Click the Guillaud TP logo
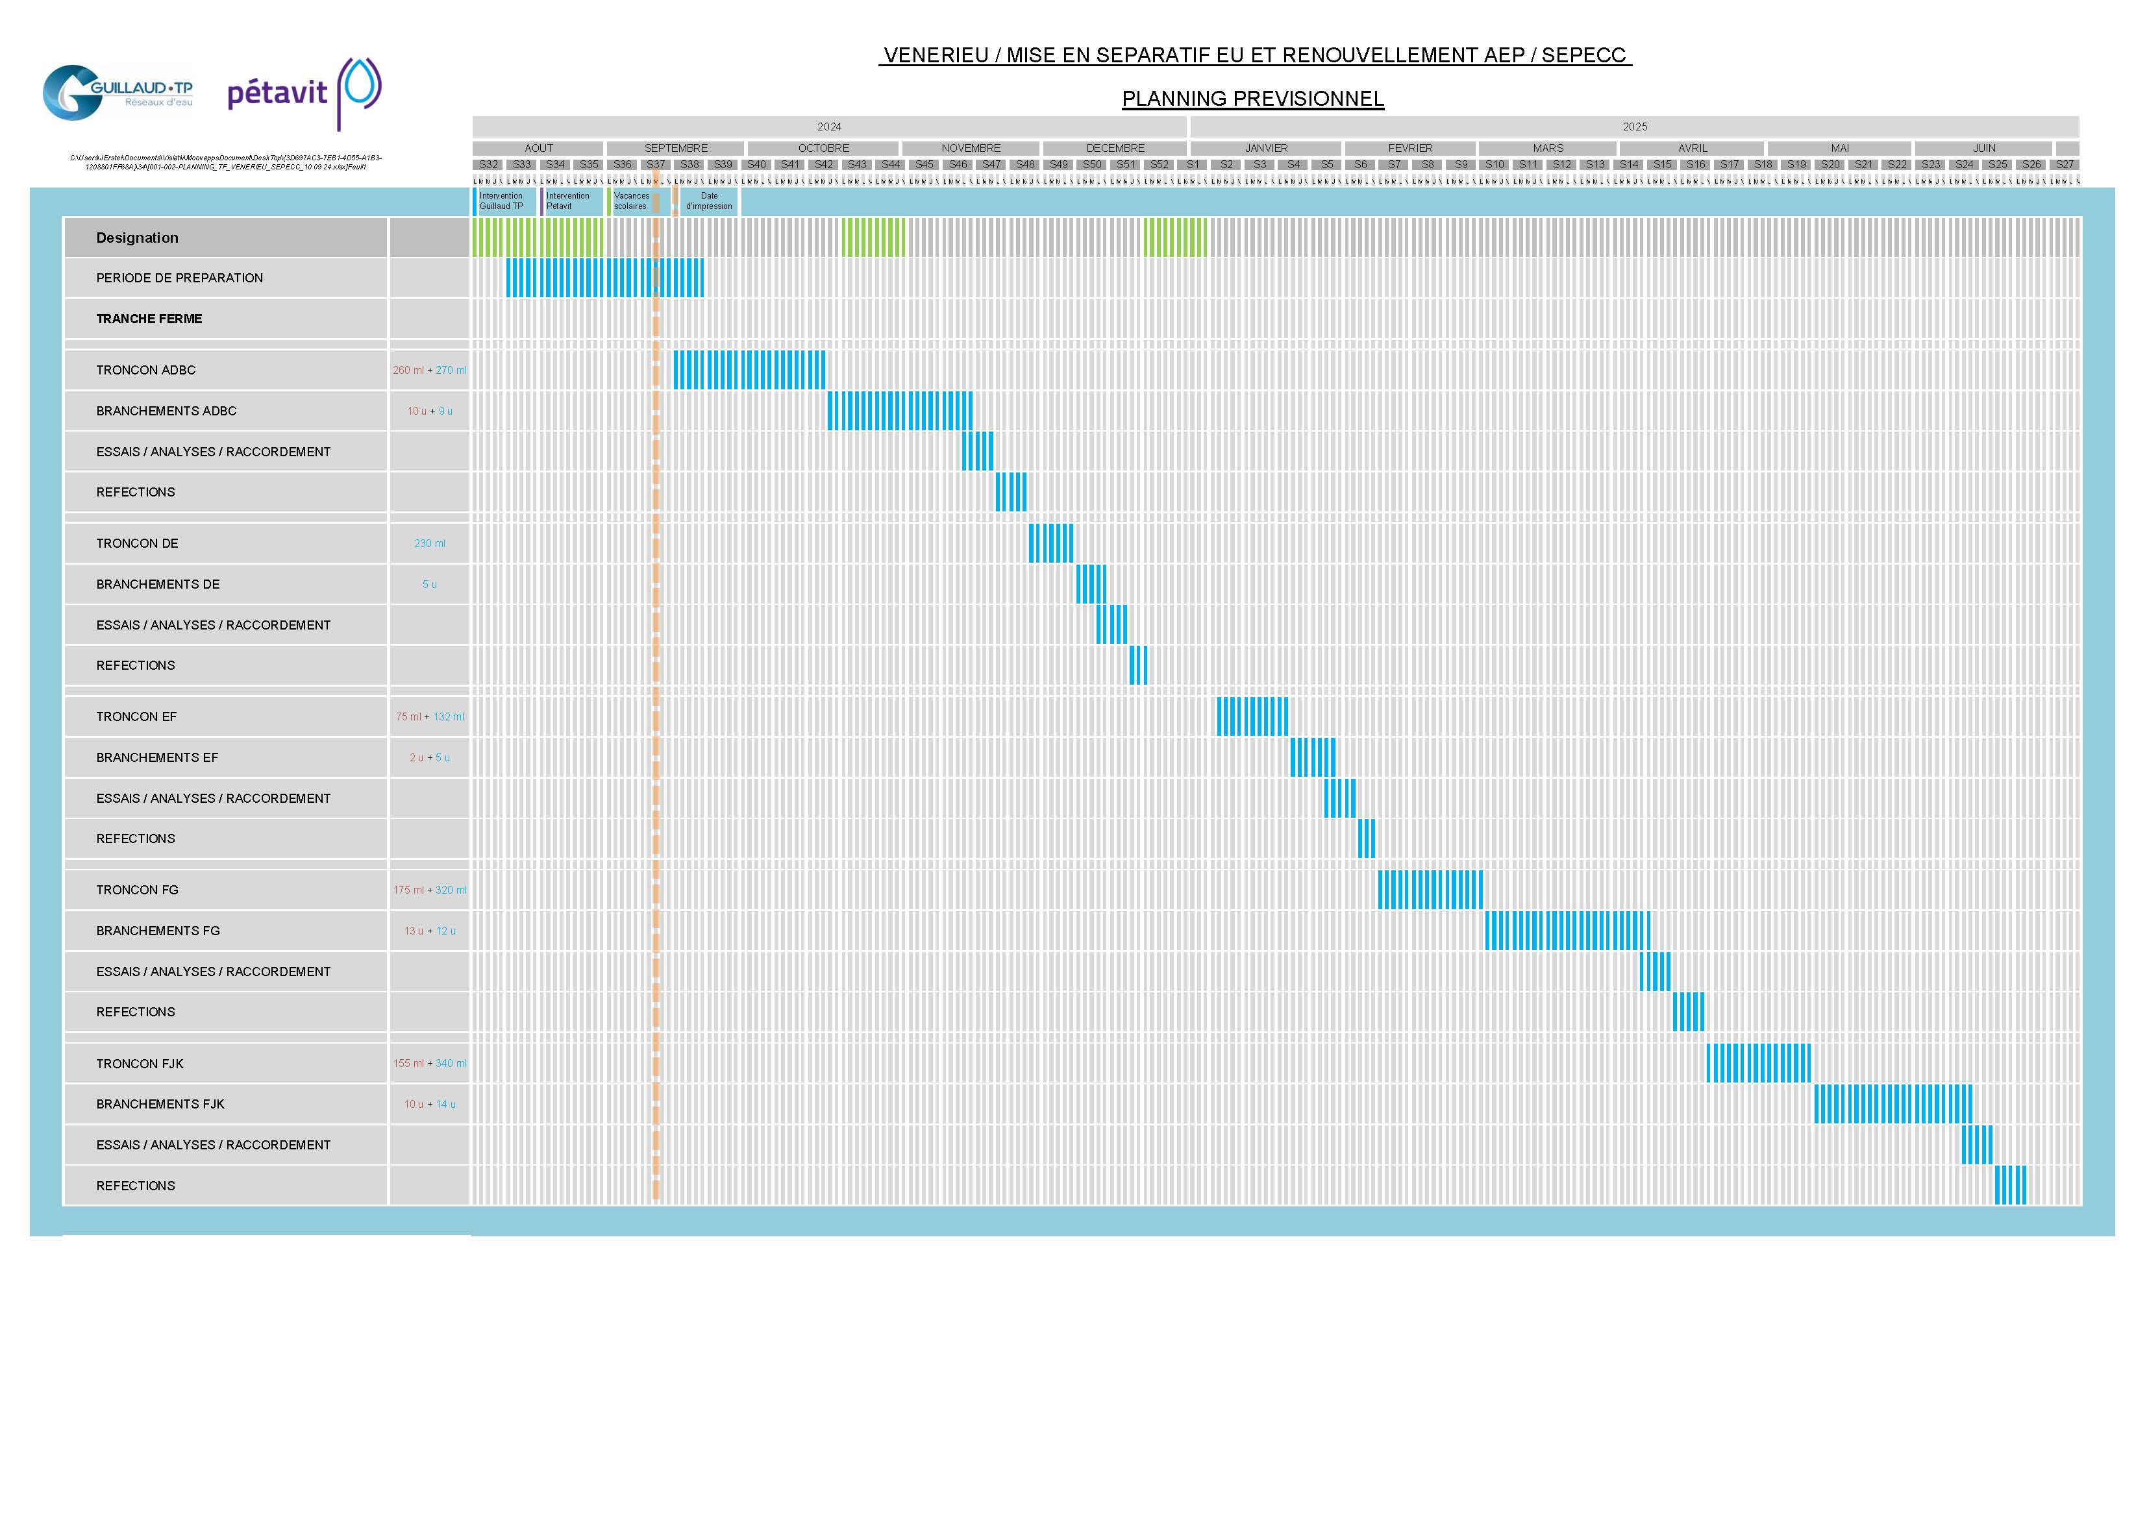 (118, 93)
